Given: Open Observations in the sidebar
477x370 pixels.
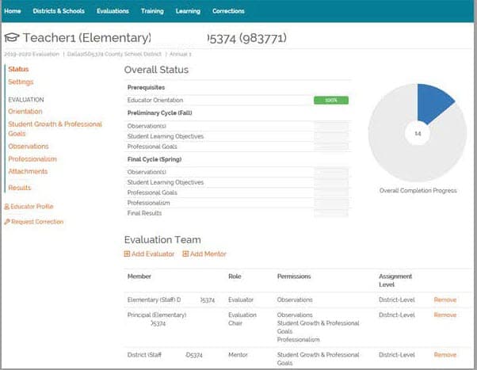Looking at the screenshot, I should point(29,147).
